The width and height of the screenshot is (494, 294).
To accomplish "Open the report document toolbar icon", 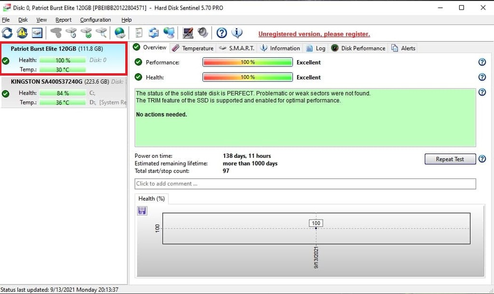I will pos(139,33).
